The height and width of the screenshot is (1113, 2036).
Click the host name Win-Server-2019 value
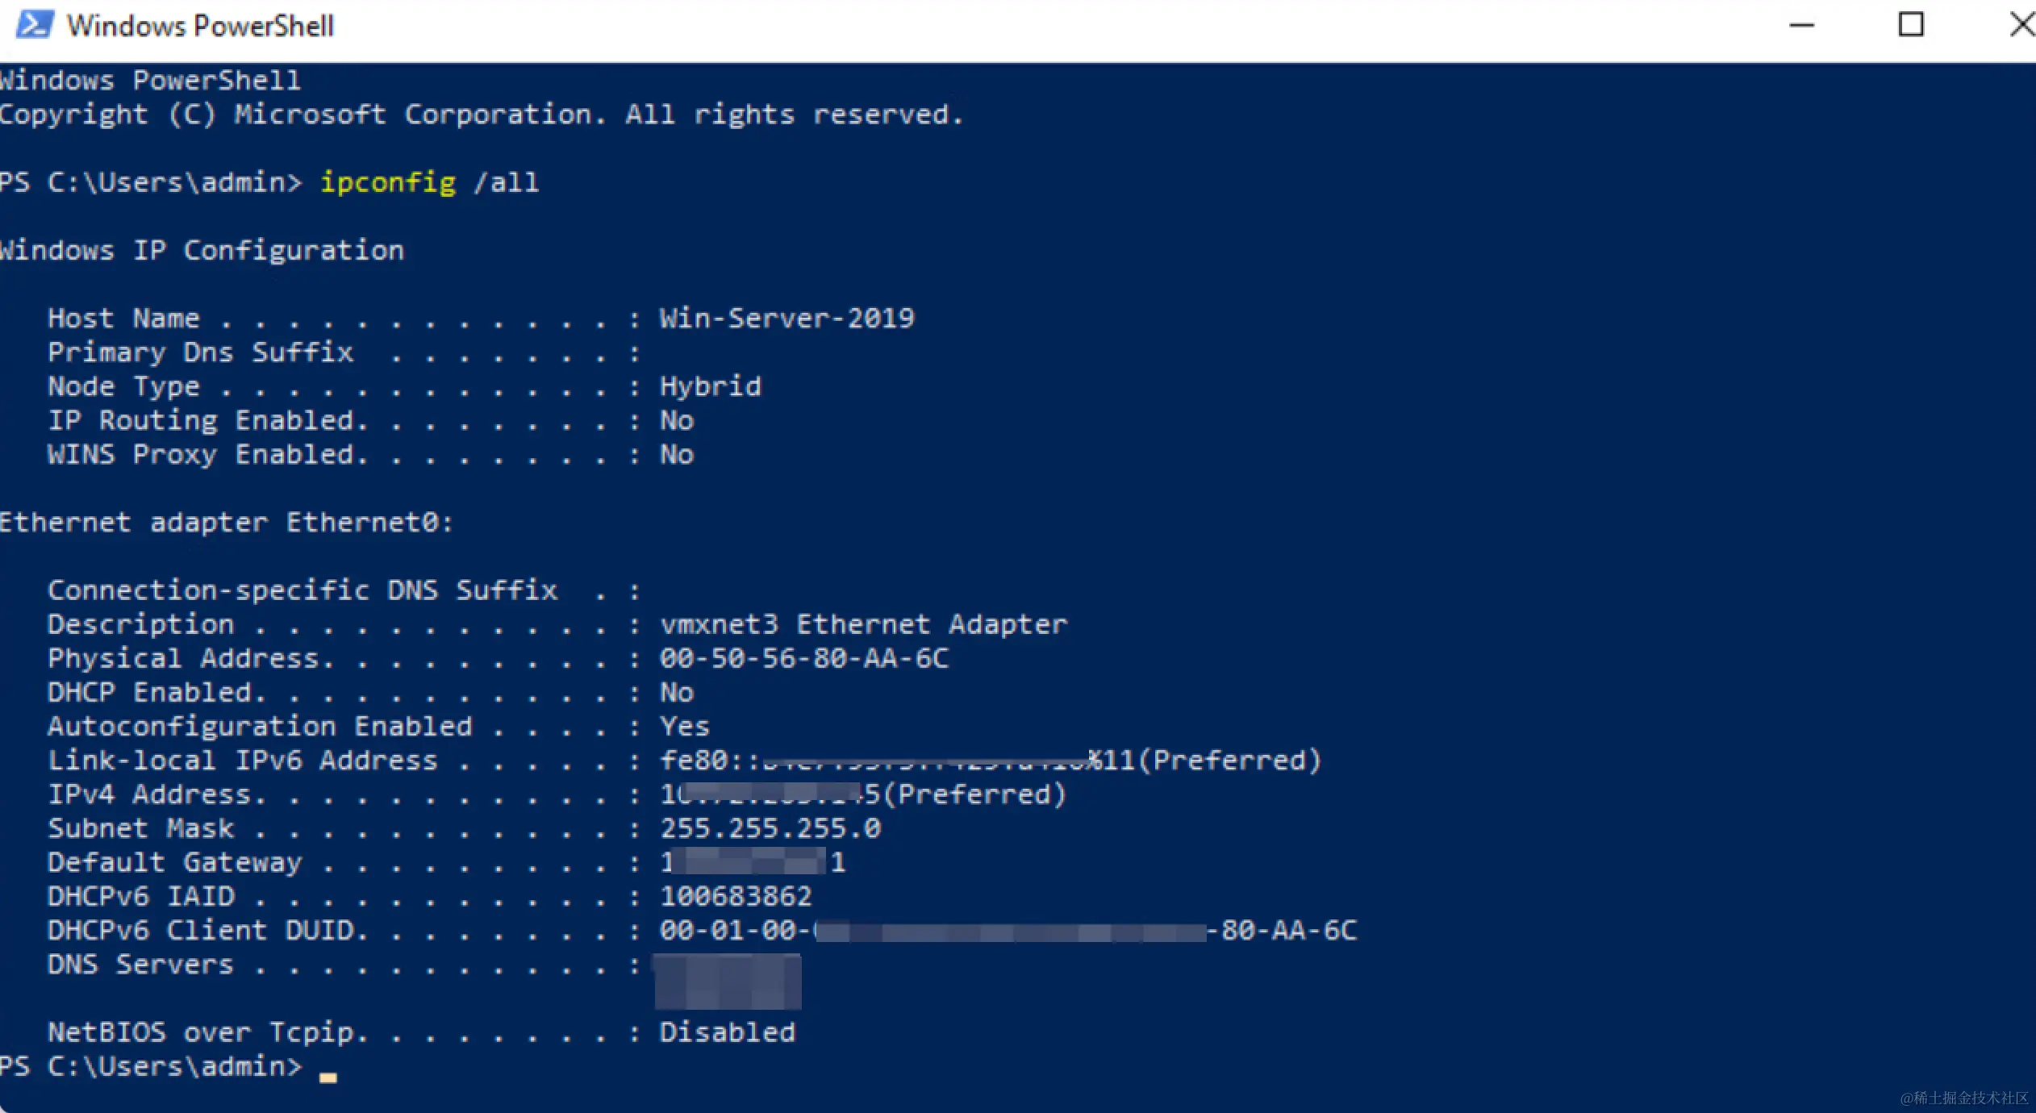coord(786,319)
